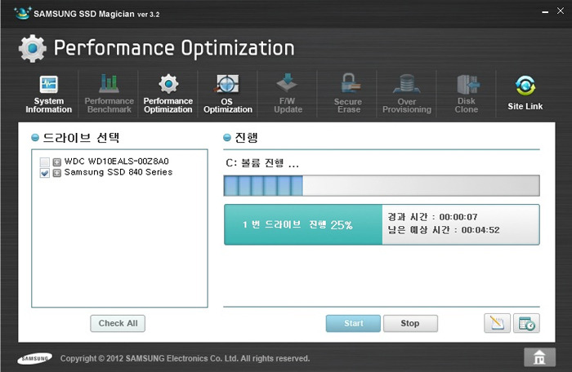
Task: Click the gear icon beside Performance Optimization title
Action: tap(33, 48)
